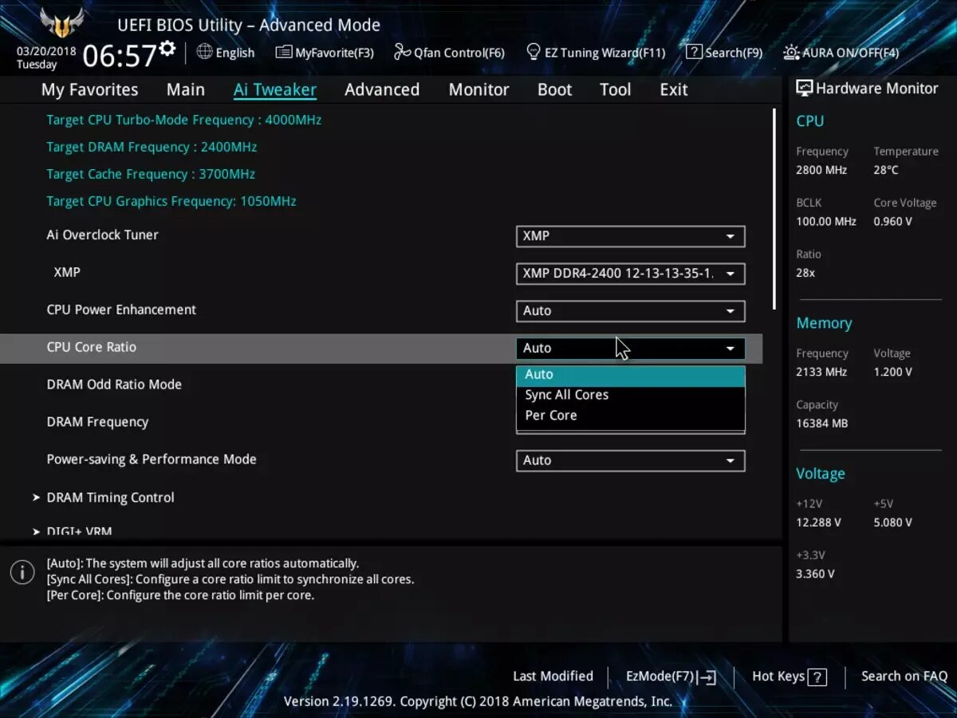Open Power-saving & Performance Mode dropdown

click(x=630, y=460)
